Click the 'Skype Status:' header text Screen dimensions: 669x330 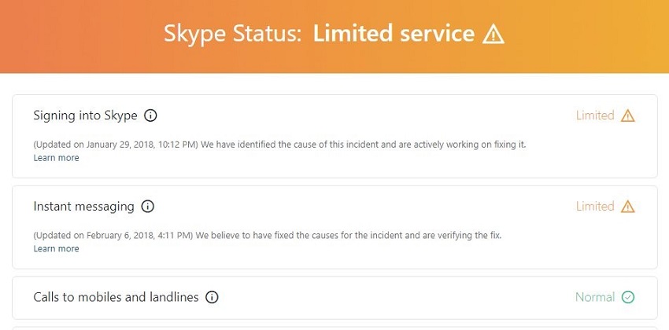(x=232, y=34)
